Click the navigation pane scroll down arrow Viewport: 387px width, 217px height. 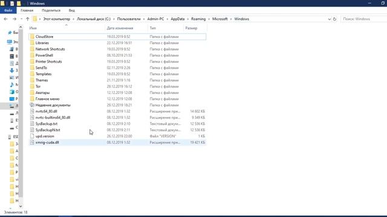pos(21,206)
